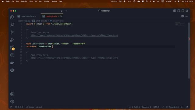Open the Explorer view in the activity bar

12,17
